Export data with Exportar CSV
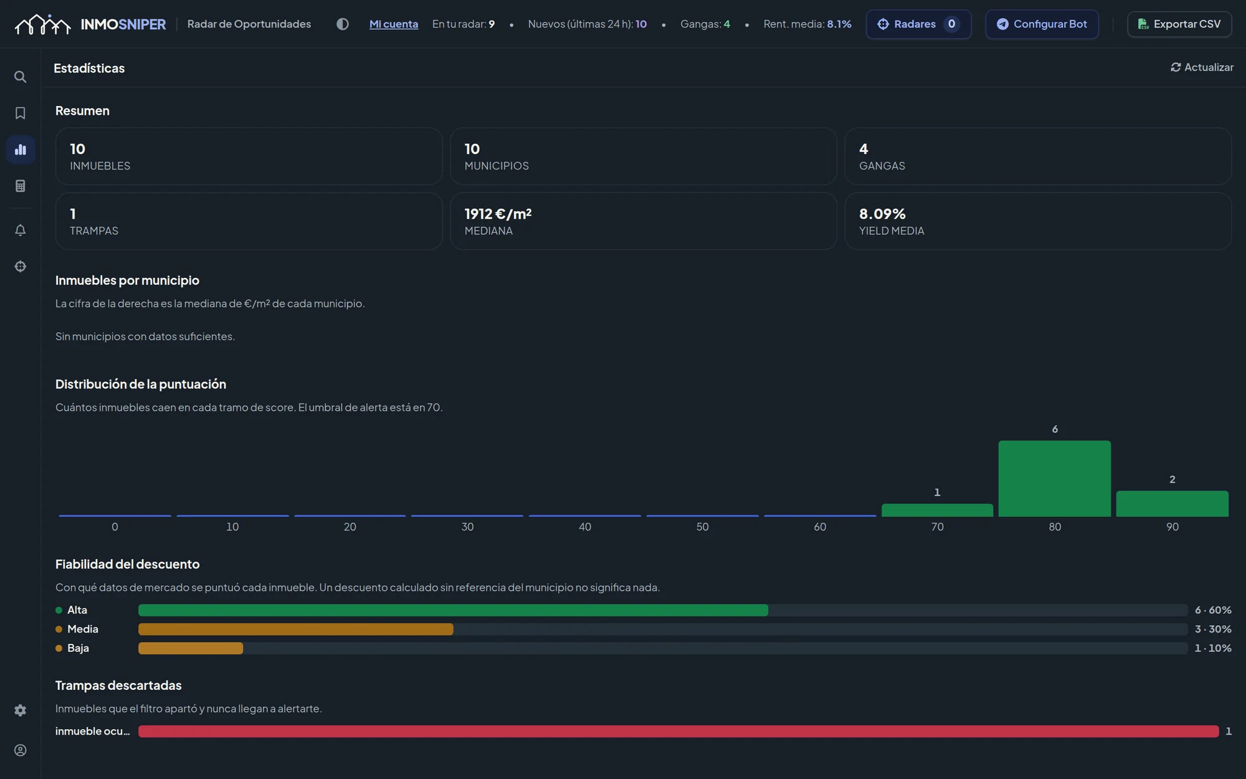1246x779 pixels. (1179, 24)
